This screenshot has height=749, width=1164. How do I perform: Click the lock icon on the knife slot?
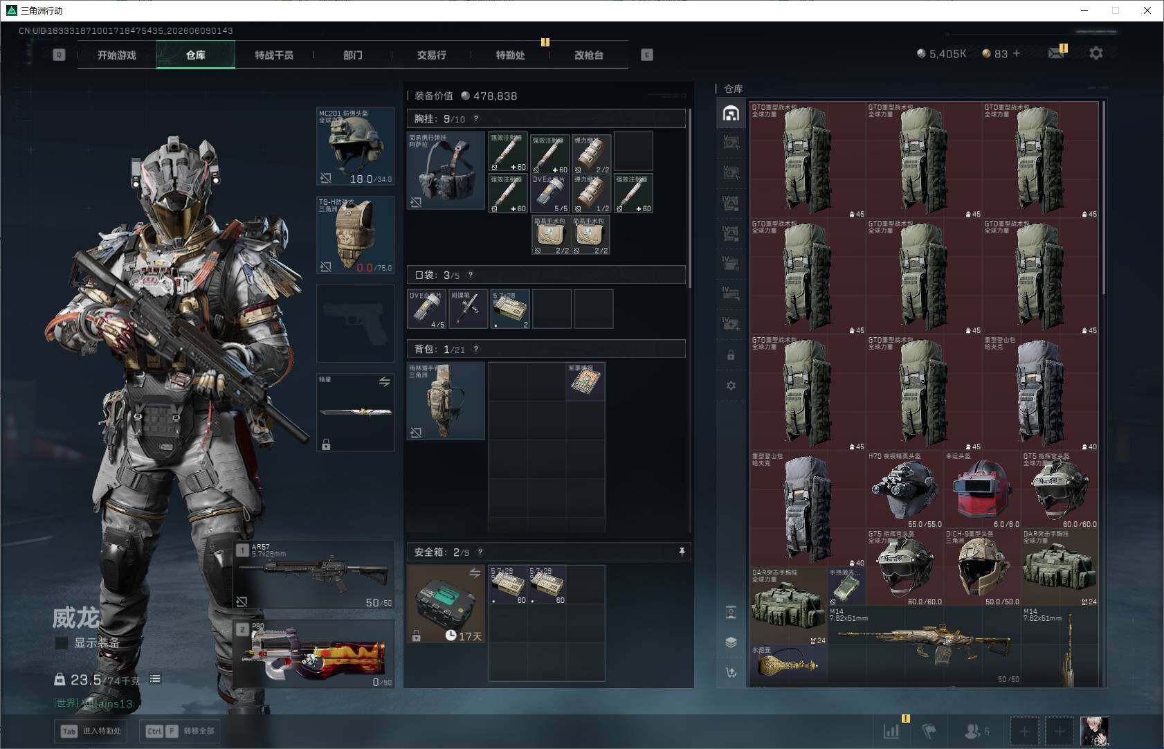[x=326, y=444]
